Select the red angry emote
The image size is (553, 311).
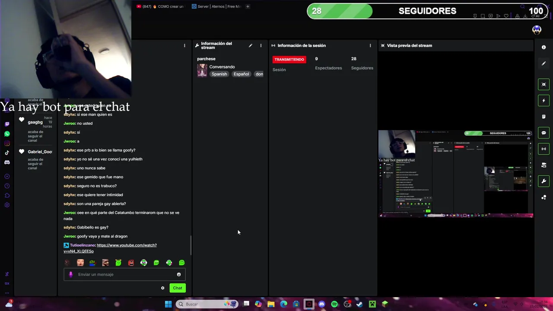[131, 263]
